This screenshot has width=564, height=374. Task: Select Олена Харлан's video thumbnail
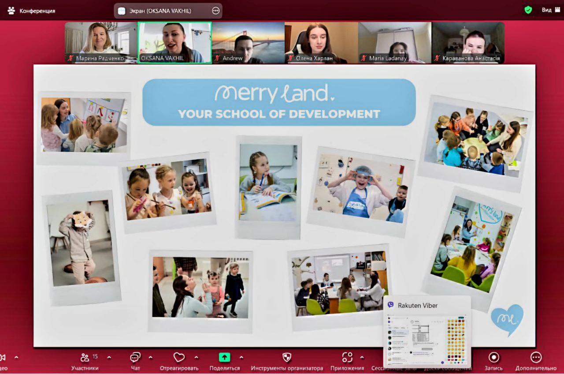pos(321,42)
